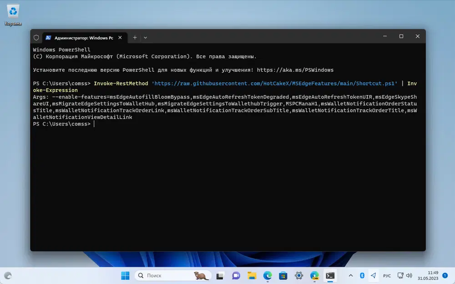
Task: Click the Args: --enable-features output text
Action: tap(225, 107)
